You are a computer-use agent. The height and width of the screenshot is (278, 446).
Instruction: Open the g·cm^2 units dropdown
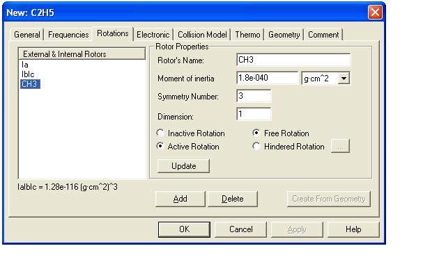pos(344,79)
